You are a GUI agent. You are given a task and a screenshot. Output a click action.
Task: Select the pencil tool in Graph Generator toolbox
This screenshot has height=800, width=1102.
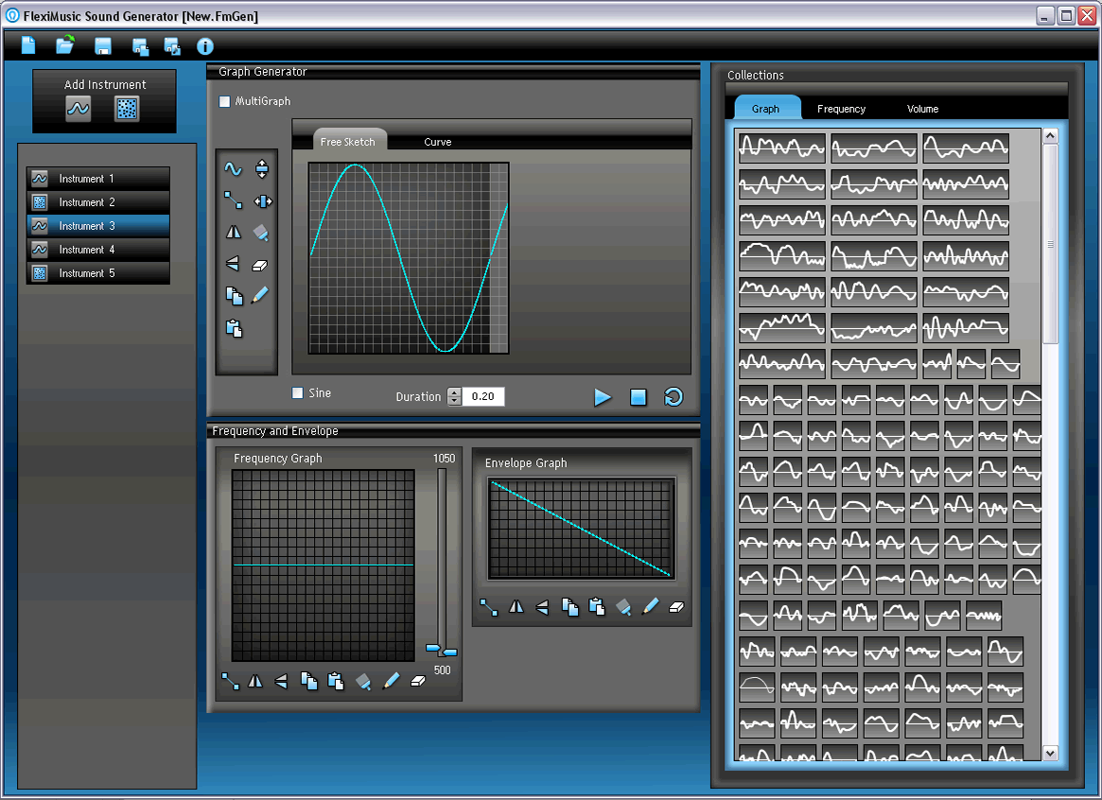261,295
